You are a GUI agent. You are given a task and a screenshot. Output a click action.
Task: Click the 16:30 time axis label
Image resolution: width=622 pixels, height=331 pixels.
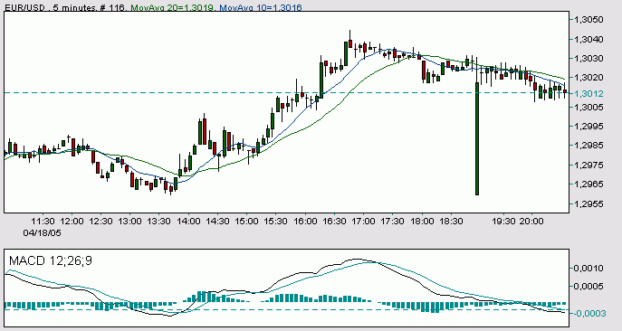[334, 222]
